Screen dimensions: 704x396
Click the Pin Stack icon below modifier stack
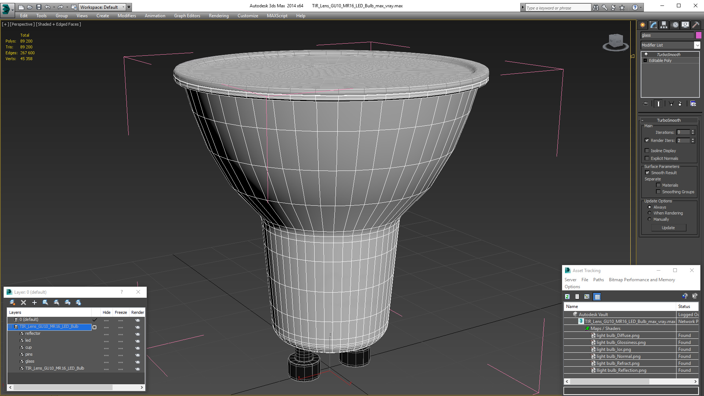tap(646, 104)
